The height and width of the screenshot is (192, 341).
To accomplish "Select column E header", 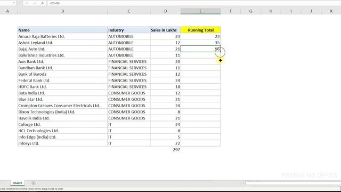I will coord(200,11).
